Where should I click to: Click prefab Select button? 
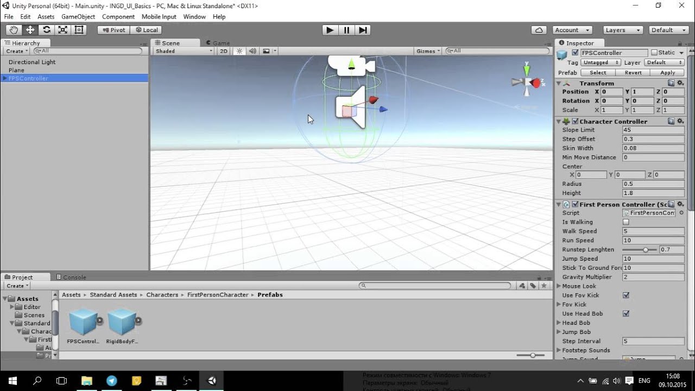(x=598, y=73)
